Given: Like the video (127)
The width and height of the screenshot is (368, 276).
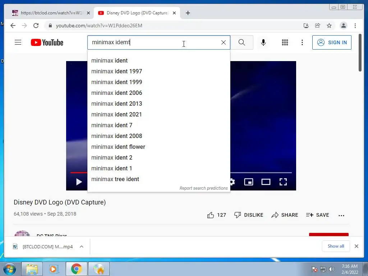Looking at the screenshot, I should [x=216, y=215].
